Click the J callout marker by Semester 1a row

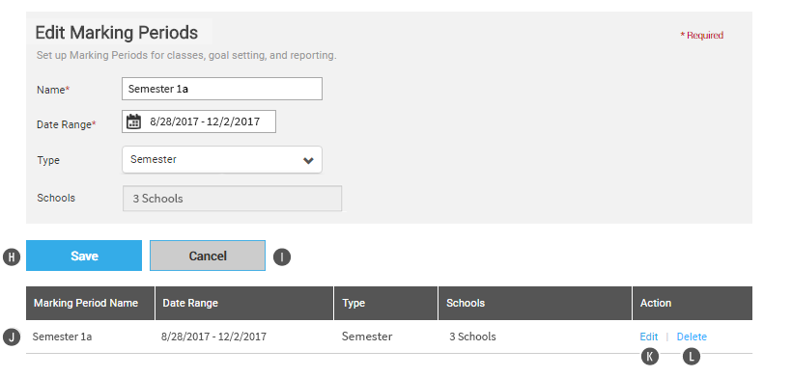coord(12,337)
